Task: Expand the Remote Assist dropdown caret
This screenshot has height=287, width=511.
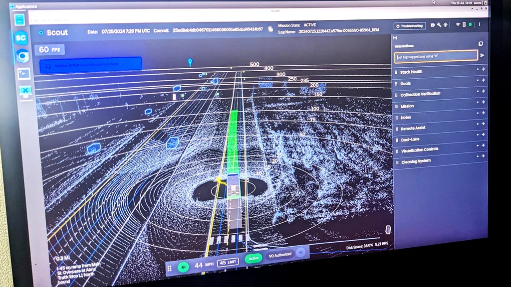Action: (478, 124)
